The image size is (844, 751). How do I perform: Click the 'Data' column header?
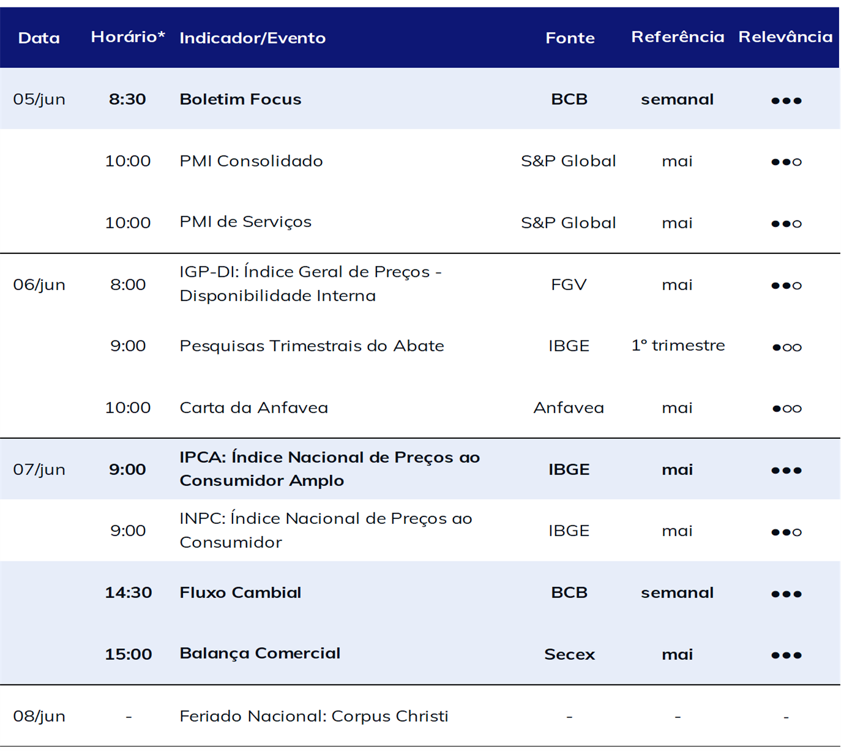coord(39,38)
